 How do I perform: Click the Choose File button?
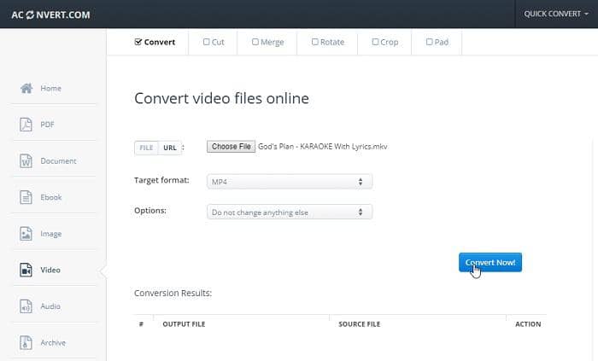coord(231,147)
